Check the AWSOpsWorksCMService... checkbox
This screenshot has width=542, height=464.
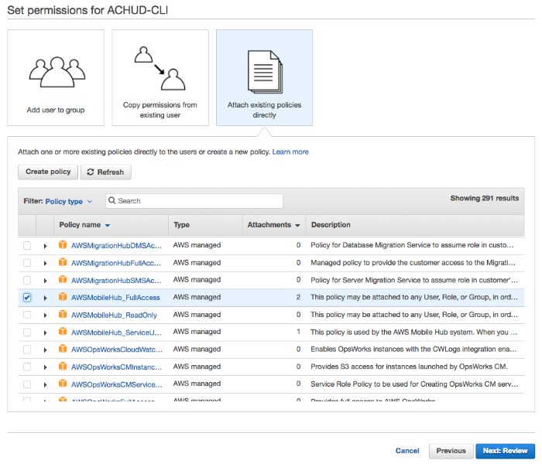[x=27, y=384]
